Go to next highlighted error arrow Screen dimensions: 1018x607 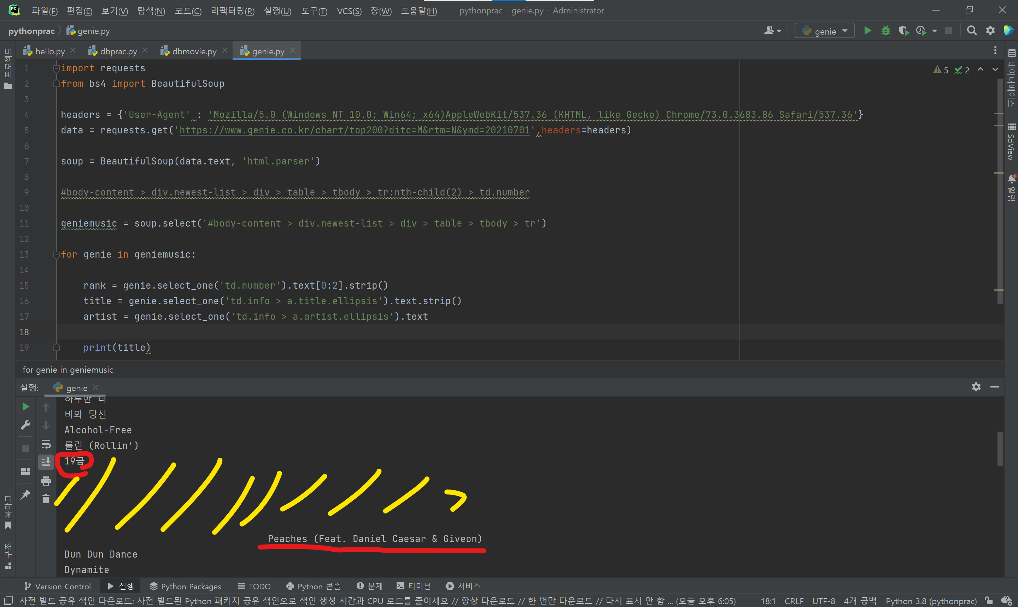[x=995, y=70]
